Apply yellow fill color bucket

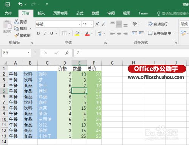click(77, 33)
